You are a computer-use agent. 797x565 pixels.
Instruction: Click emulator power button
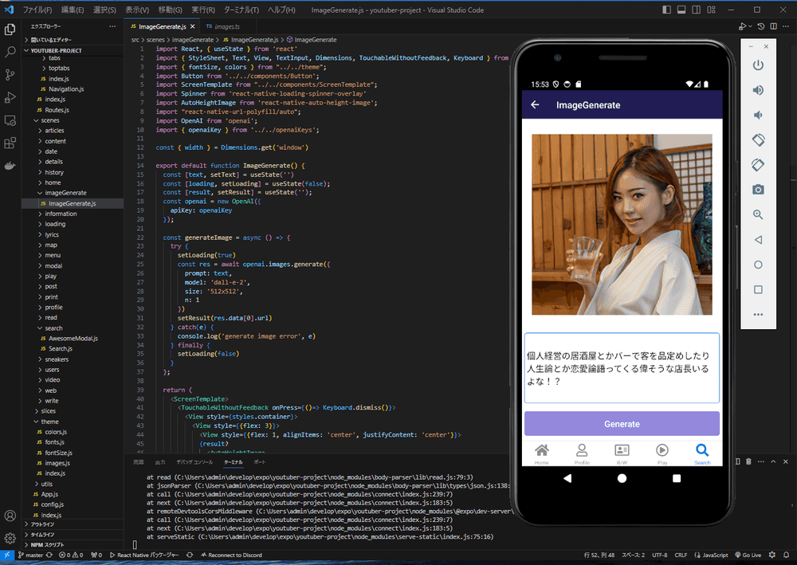coord(758,65)
